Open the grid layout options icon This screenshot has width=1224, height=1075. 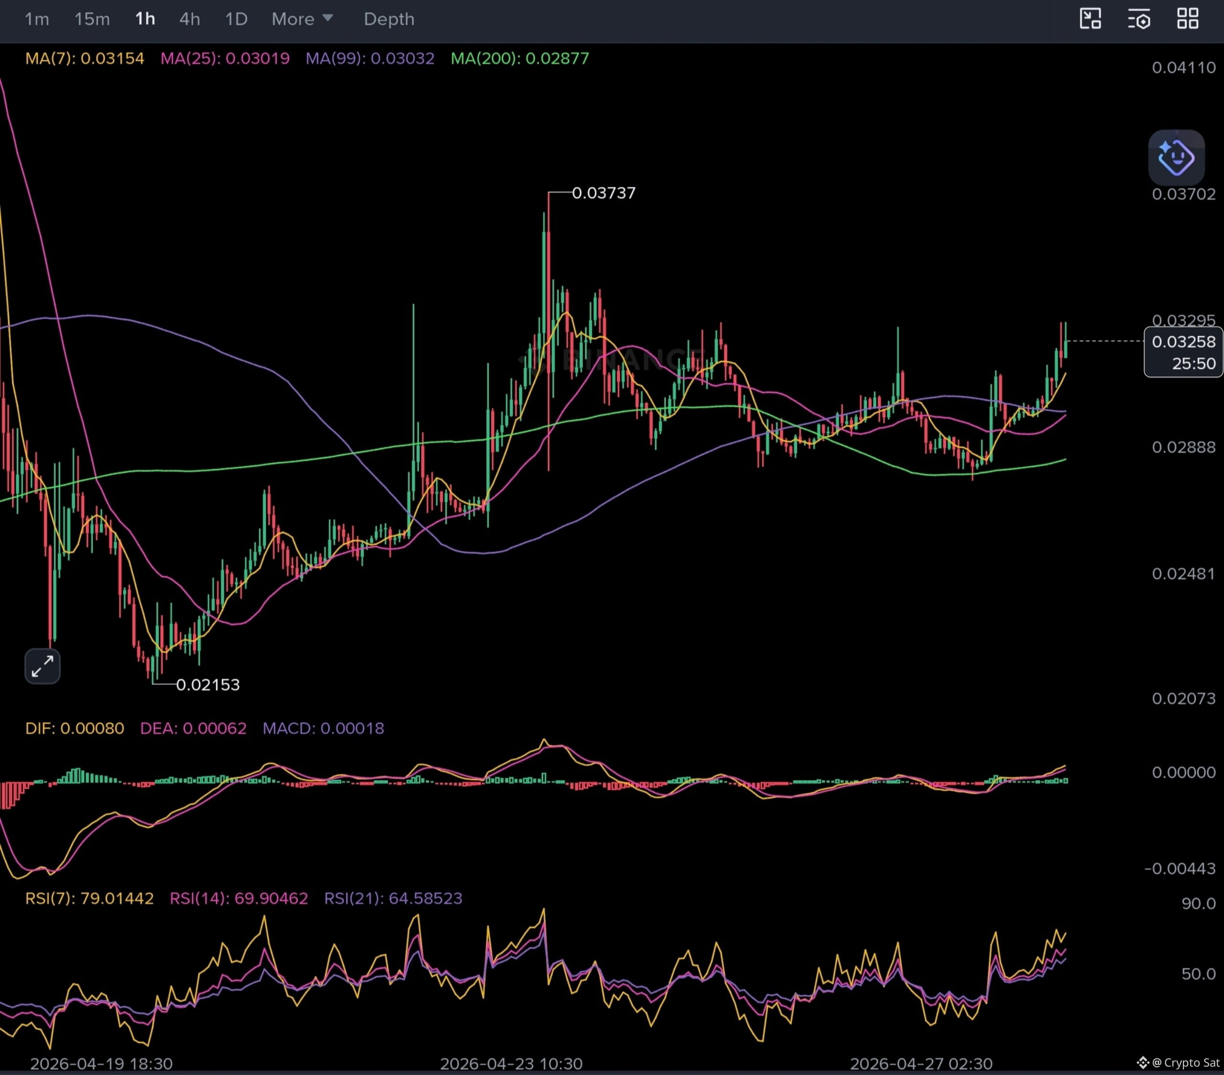[x=1188, y=19]
